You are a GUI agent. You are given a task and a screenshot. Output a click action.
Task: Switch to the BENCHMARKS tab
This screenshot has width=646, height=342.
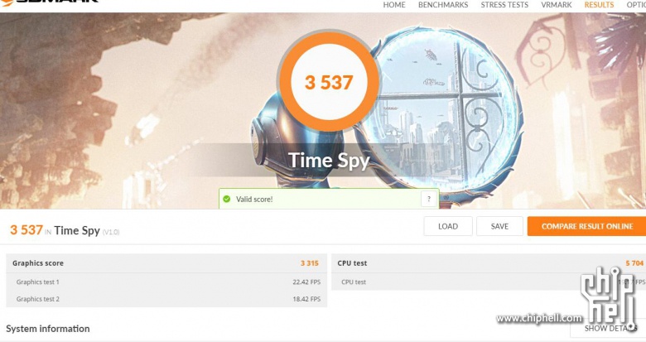[443, 5]
